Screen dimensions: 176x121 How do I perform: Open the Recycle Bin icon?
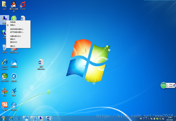(4, 49)
